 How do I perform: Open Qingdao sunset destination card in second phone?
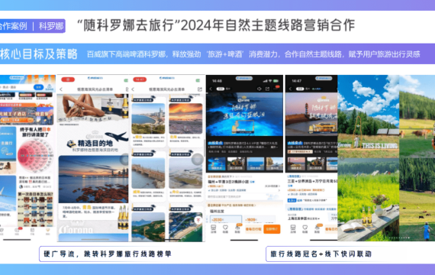[x=93, y=186]
